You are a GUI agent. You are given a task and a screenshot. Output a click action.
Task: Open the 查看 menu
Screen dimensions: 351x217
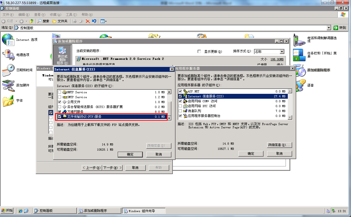(x=39, y=15)
